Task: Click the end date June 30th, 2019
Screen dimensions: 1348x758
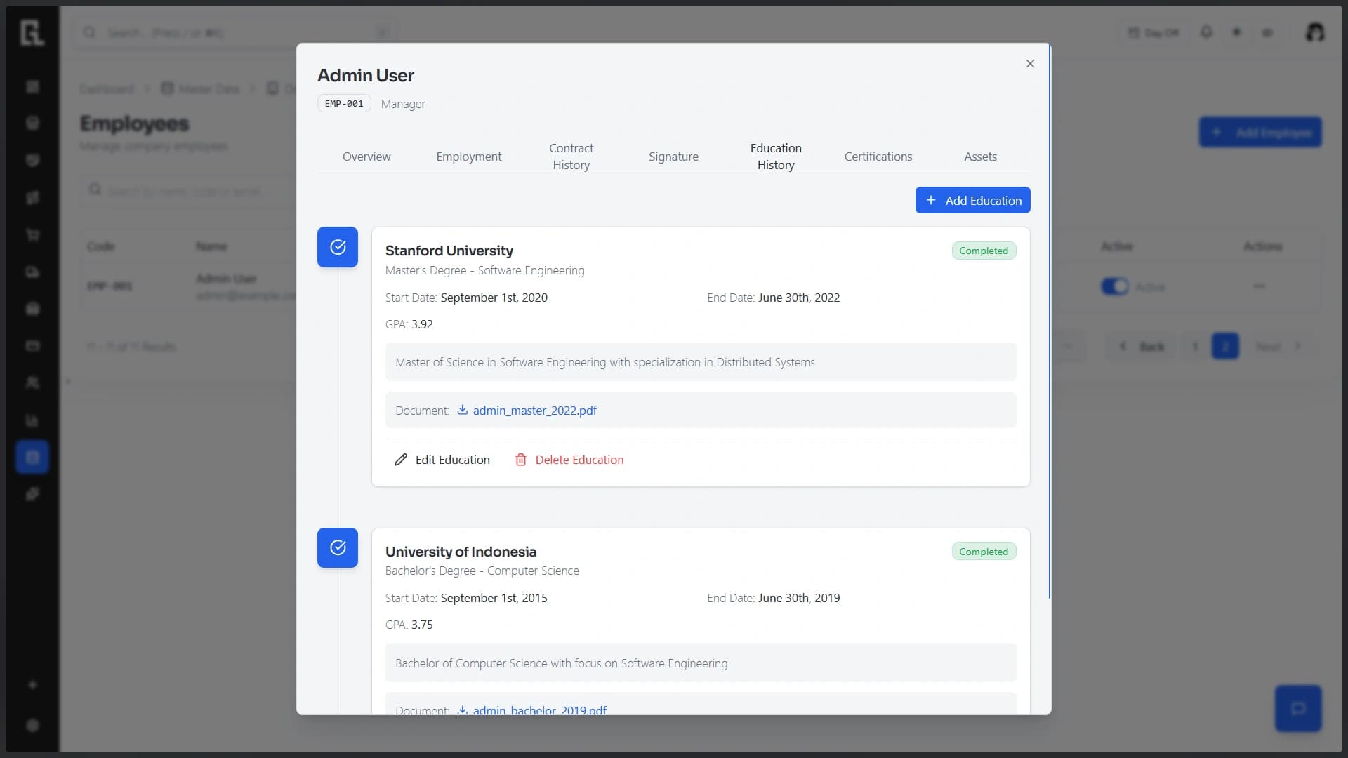Action: 799,598
